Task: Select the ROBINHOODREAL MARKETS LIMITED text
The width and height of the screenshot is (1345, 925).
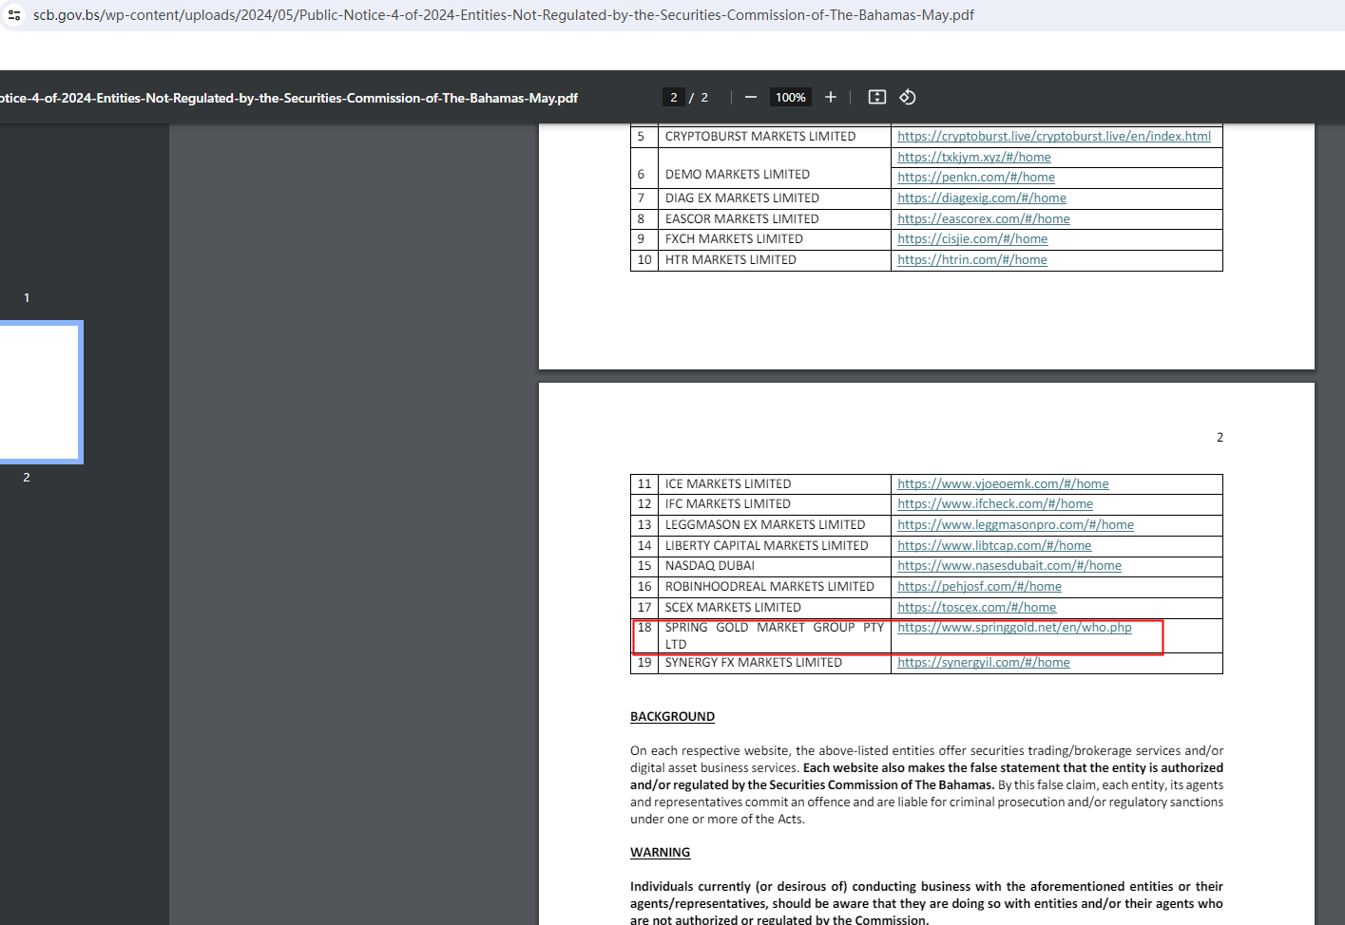Action: [x=770, y=587]
